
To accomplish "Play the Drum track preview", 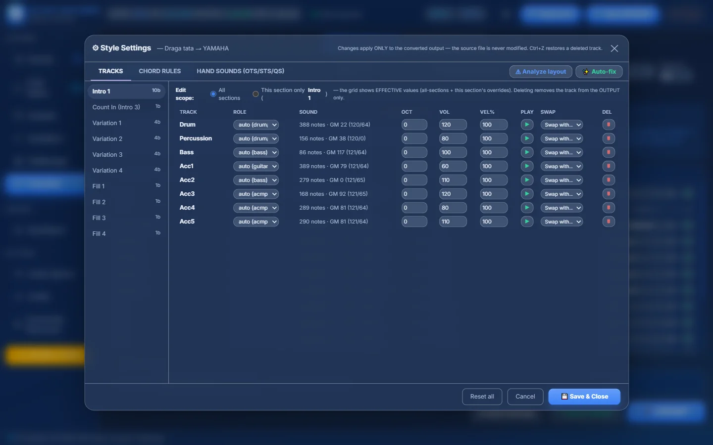I will [527, 125].
